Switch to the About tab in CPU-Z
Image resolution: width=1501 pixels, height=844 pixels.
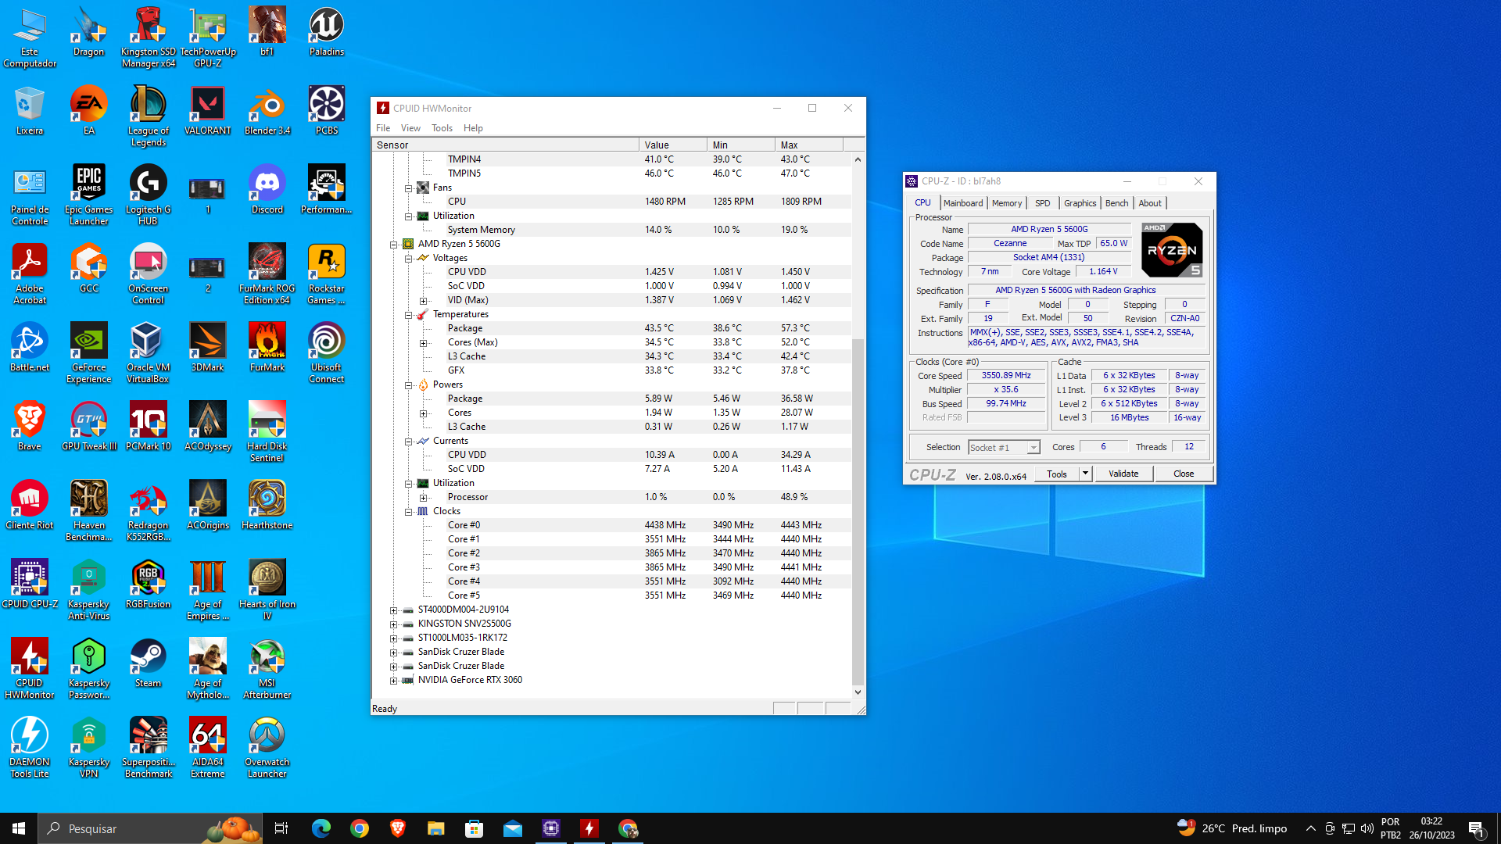[x=1150, y=203]
